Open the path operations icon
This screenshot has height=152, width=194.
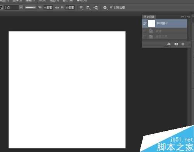click(81, 7)
